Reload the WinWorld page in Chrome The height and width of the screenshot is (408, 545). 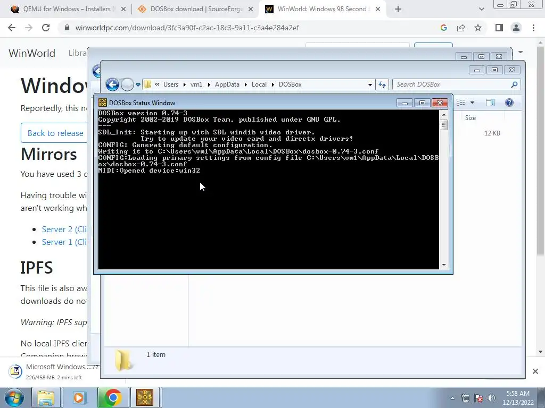click(x=46, y=28)
